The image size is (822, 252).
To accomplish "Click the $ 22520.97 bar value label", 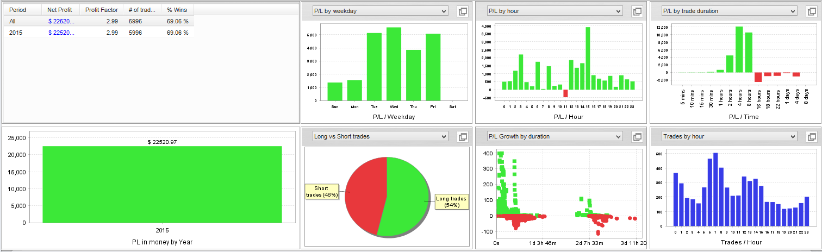I will coord(163,142).
